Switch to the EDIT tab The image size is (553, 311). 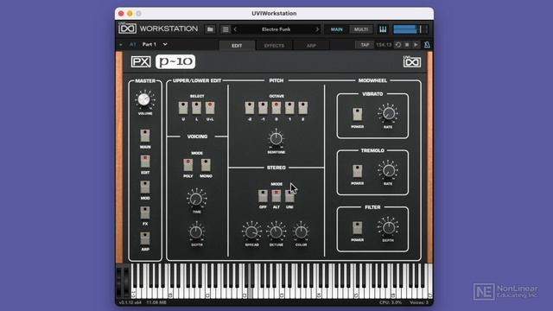tap(237, 46)
